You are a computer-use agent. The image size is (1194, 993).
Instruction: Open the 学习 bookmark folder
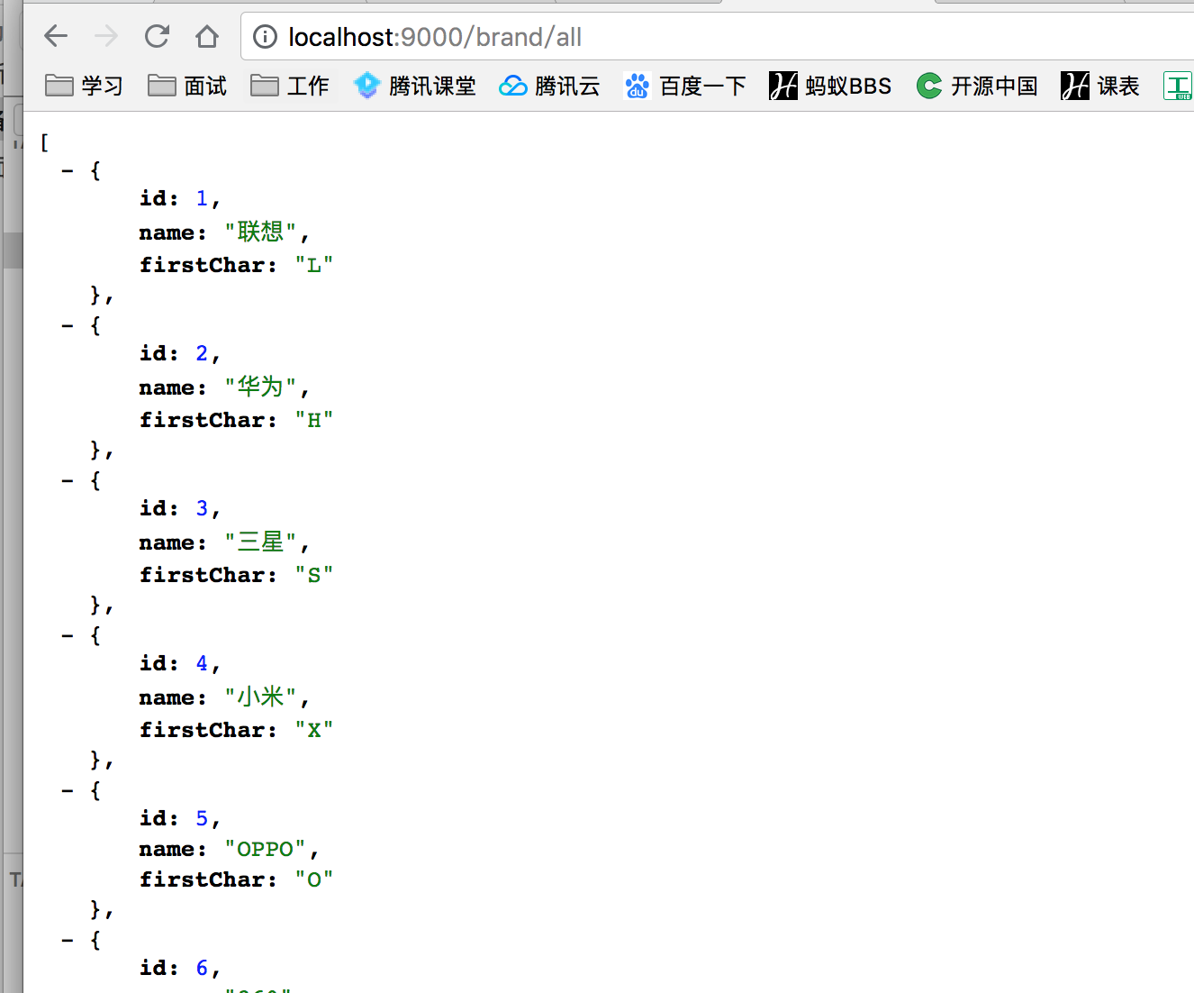pyautogui.click(x=84, y=86)
